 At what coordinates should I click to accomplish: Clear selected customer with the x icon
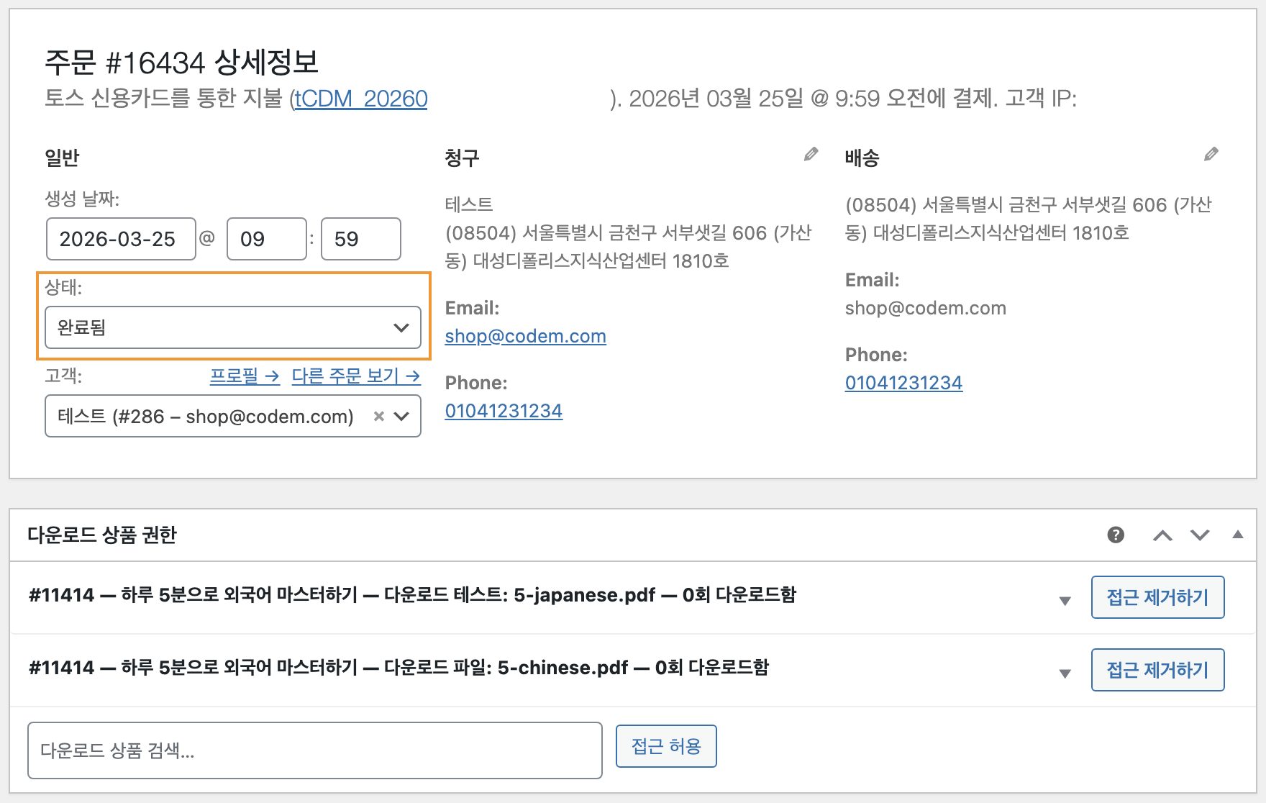coord(379,417)
